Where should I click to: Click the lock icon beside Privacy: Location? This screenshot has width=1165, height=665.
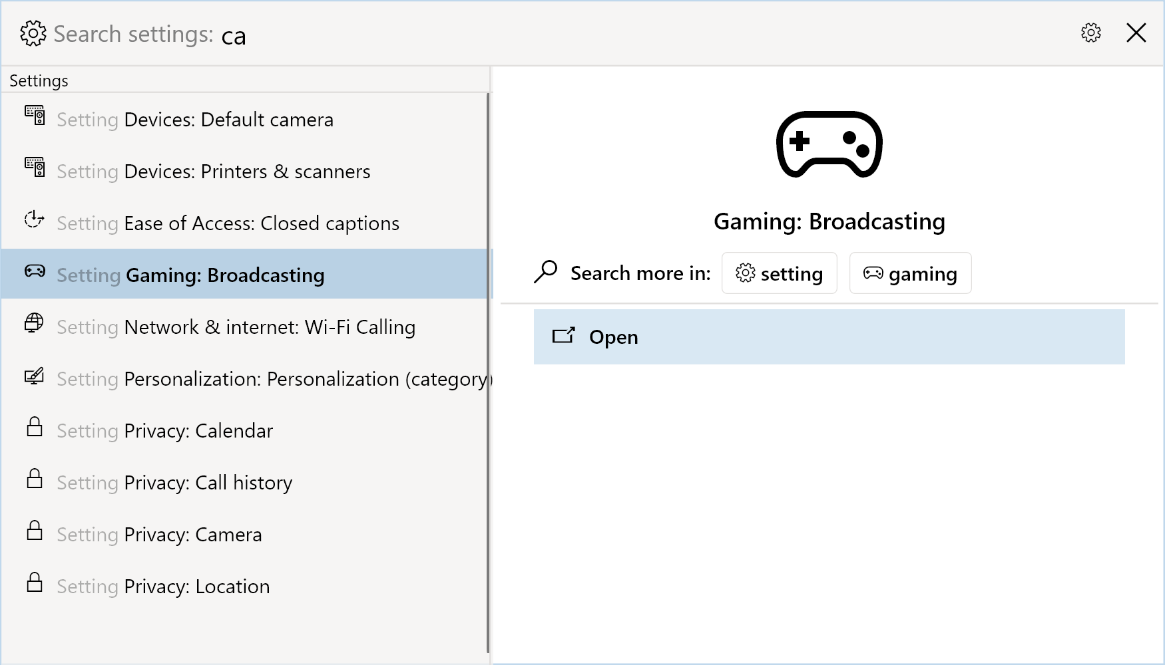click(x=35, y=582)
